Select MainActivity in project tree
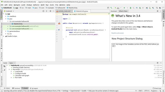This screenshot has width=165, height=92. [18, 24]
